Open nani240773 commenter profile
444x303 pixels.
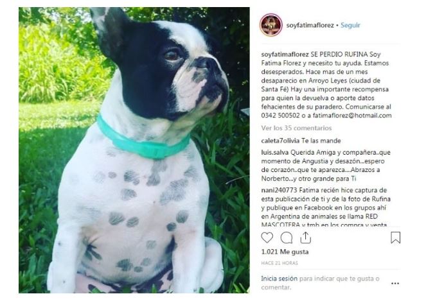pyautogui.click(x=279, y=190)
